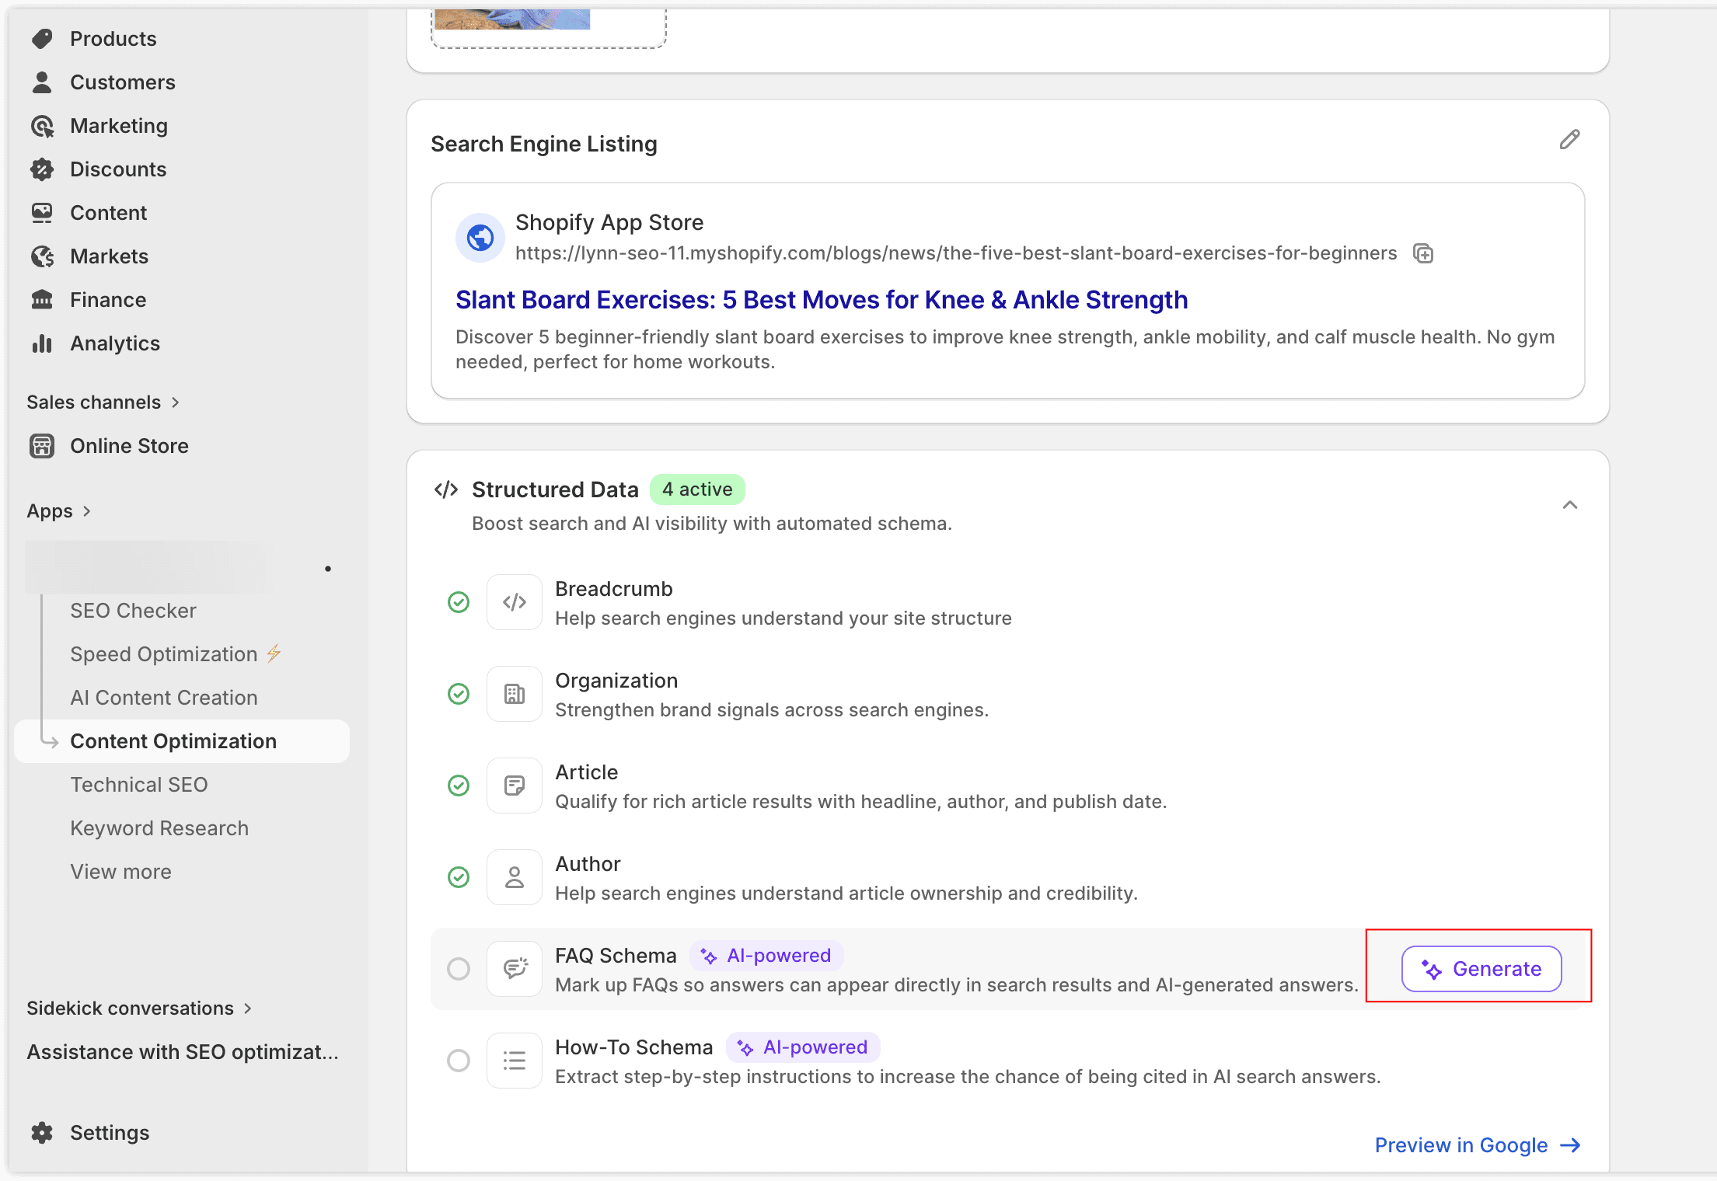Open Technical SEO in sidebar
Viewport: 1717px width, 1181px height.
(x=138, y=785)
